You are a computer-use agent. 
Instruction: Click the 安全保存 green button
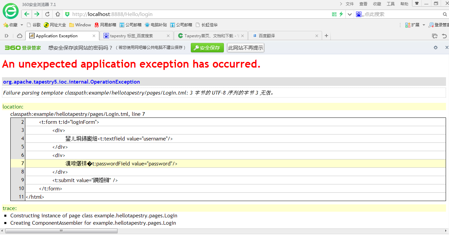(207, 48)
